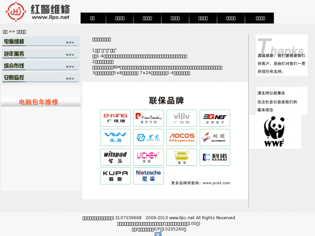Image resolution: width=315 pixels, height=236 pixels.
Task: Select the VICHEY 维琴 pink brand logo
Action: [x=149, y=157]
